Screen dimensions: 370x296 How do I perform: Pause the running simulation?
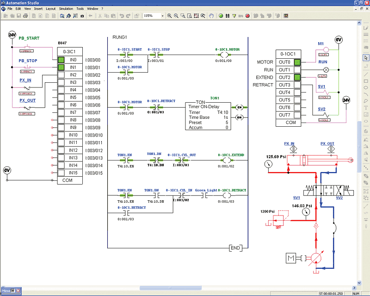(228, 15)
